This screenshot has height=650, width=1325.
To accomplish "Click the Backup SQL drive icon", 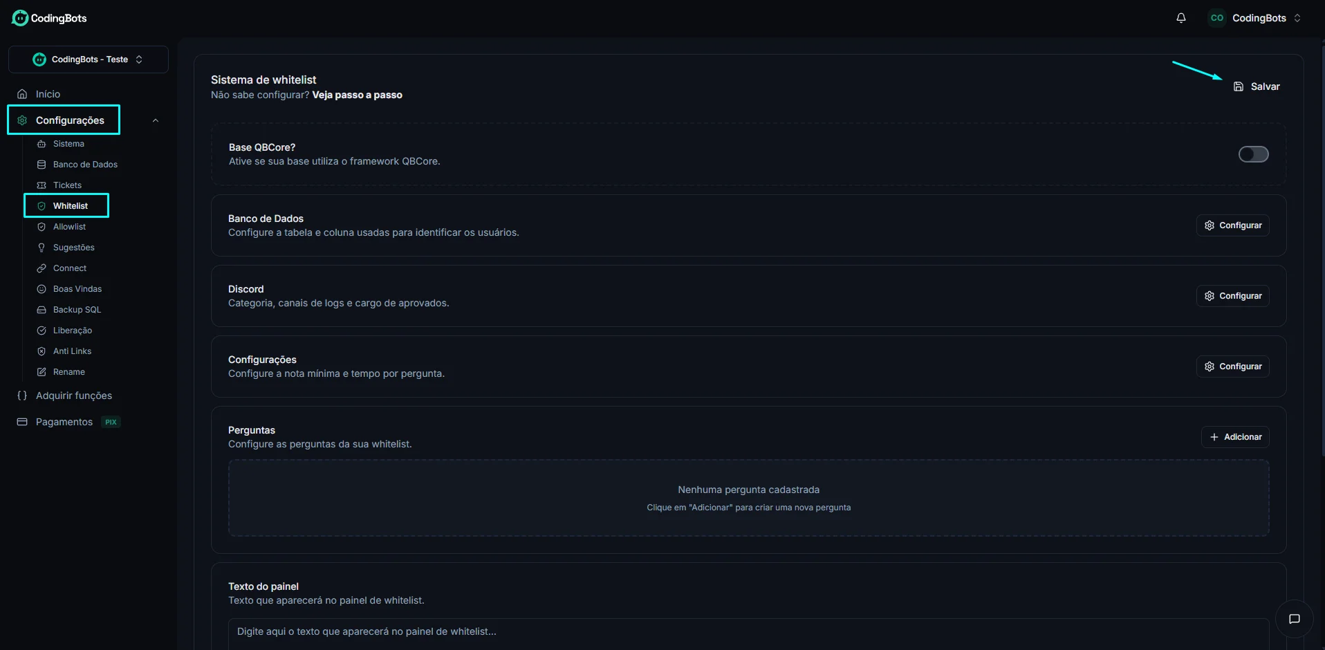I will (x=41, y=310).
